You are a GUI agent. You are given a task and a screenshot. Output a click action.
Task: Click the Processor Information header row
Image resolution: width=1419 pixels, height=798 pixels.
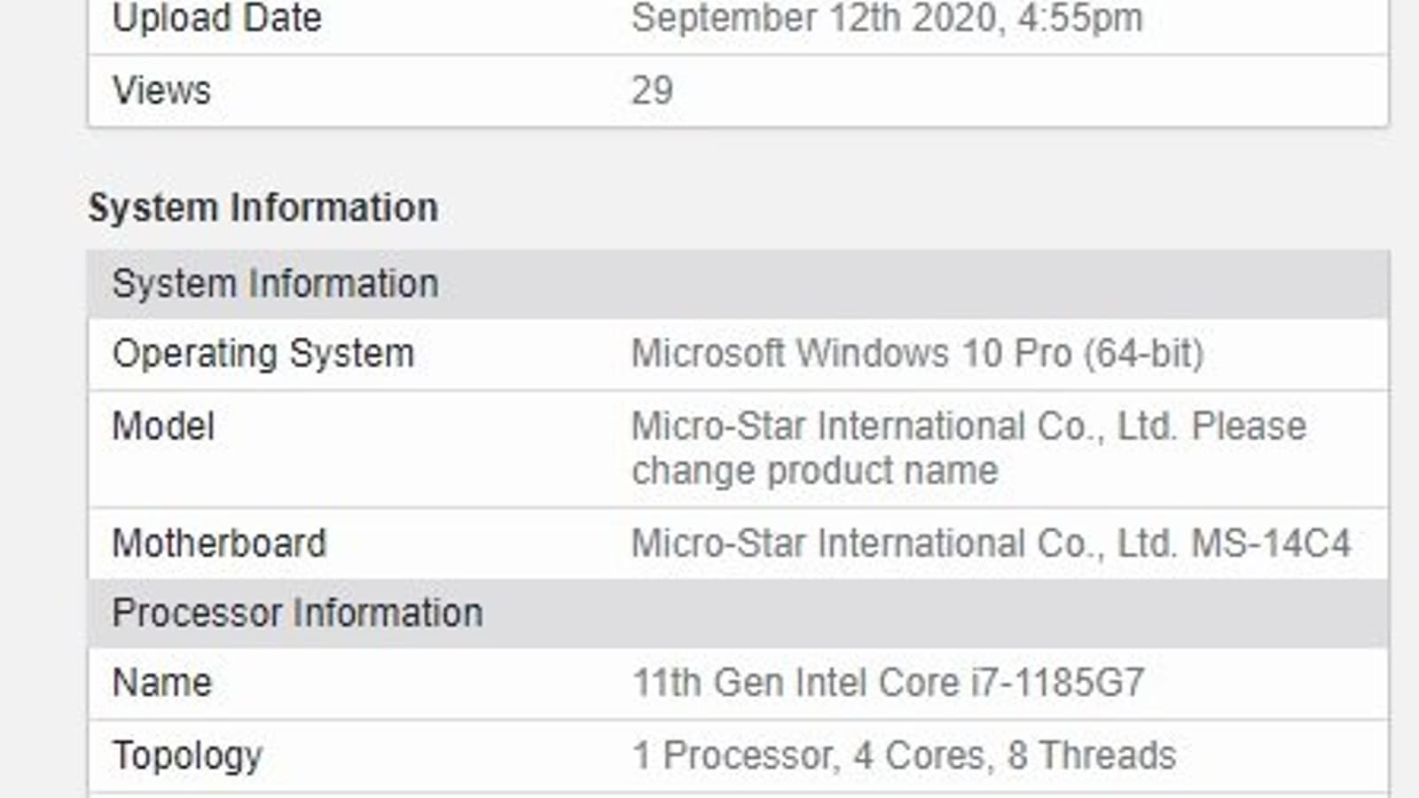(x=297, y=614)
